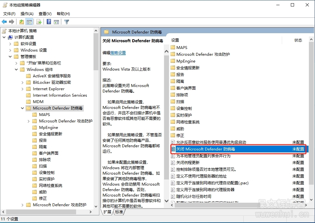Open the 查看(V) menu
The width and height of the screenshot is (315, 223).
point(45,14)
